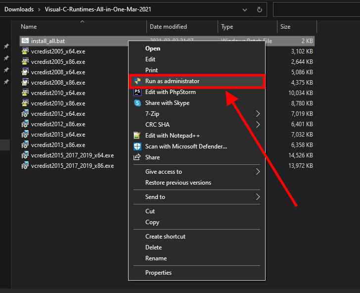The image size is (360, 293).
Task: Click the refresh button beside address bar
Action: point(259,9)
